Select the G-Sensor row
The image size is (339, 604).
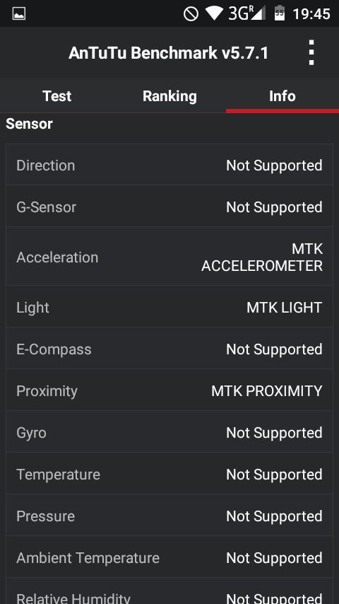pos(169,207)
